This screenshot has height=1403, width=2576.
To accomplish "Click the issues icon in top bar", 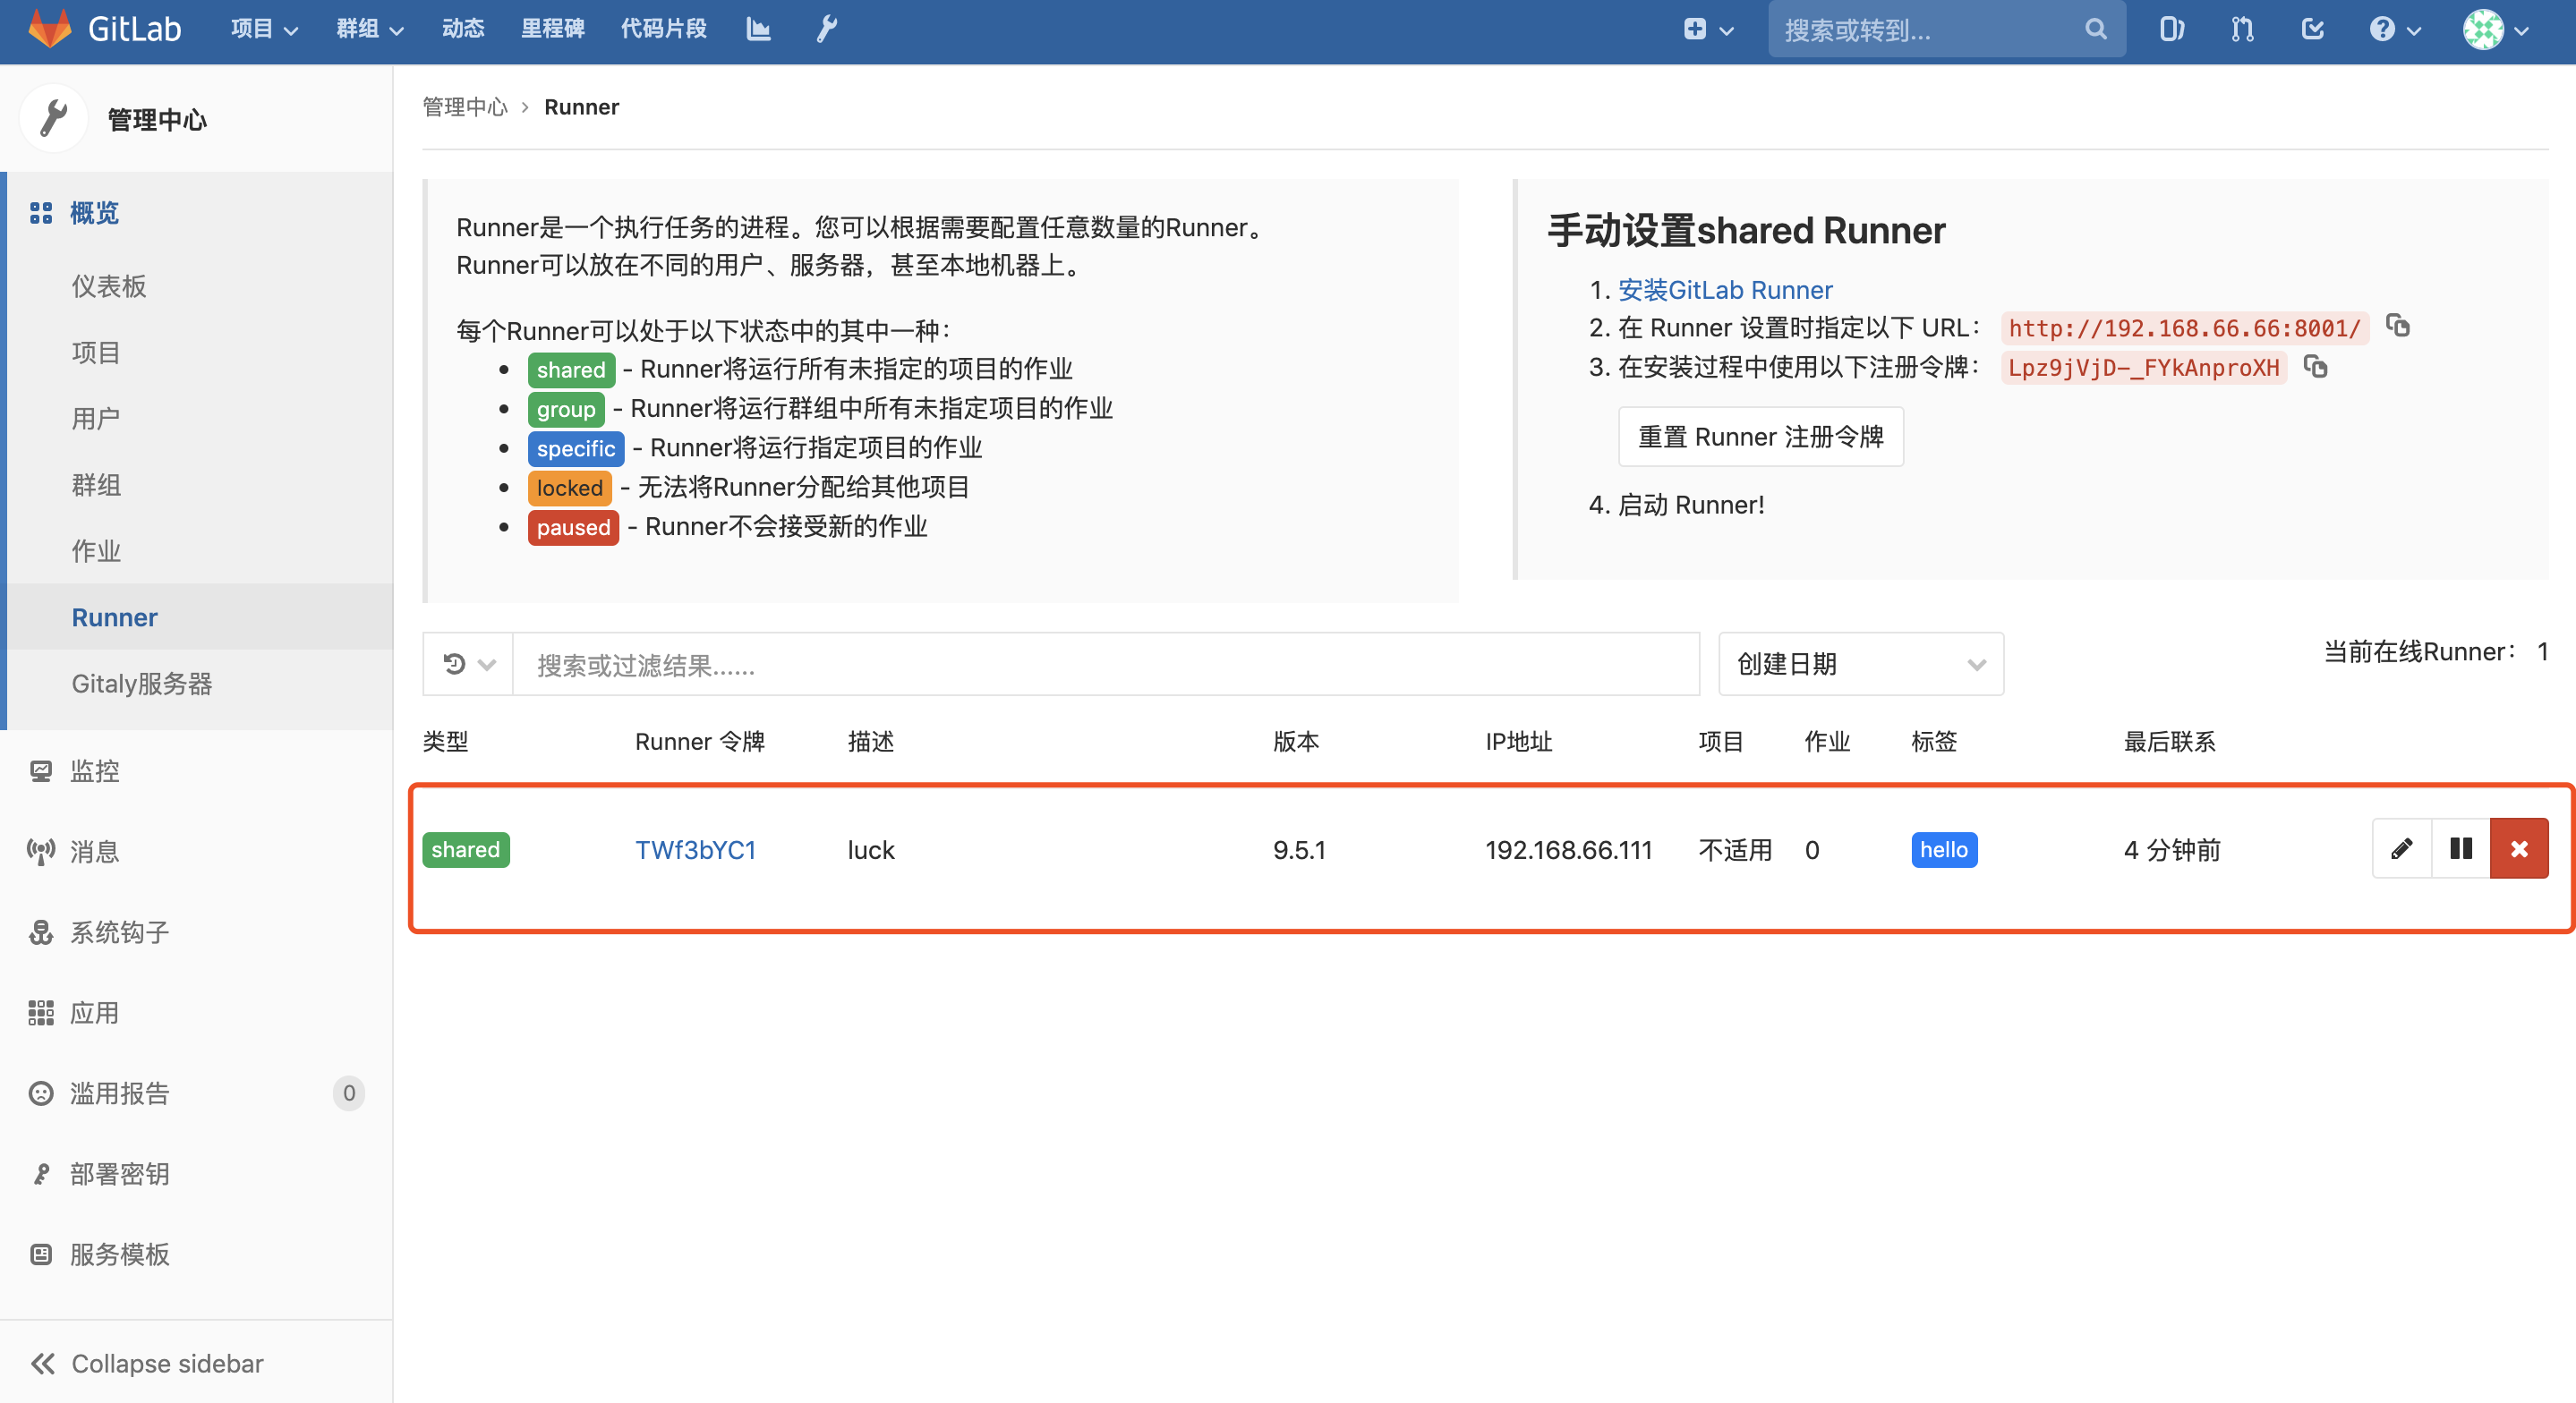I will [x=2171, y=29].
